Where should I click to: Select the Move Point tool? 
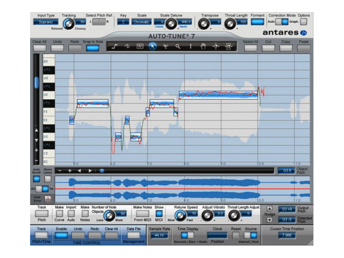(x=216, y=46)
